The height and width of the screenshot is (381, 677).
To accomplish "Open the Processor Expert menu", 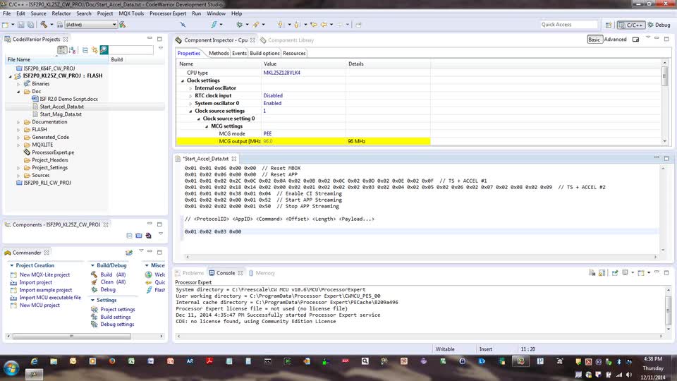I will point(167,13).
